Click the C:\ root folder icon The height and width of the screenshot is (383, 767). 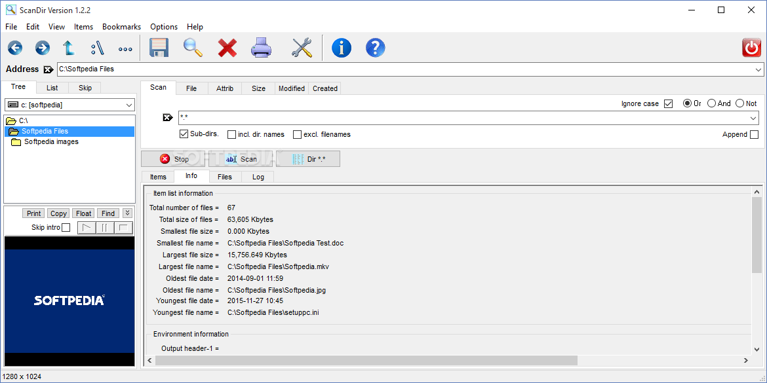tap(11, 120)
